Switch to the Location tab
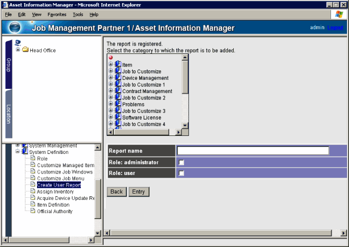The width and height of the screenshot is (349, 247). [8, 114]
